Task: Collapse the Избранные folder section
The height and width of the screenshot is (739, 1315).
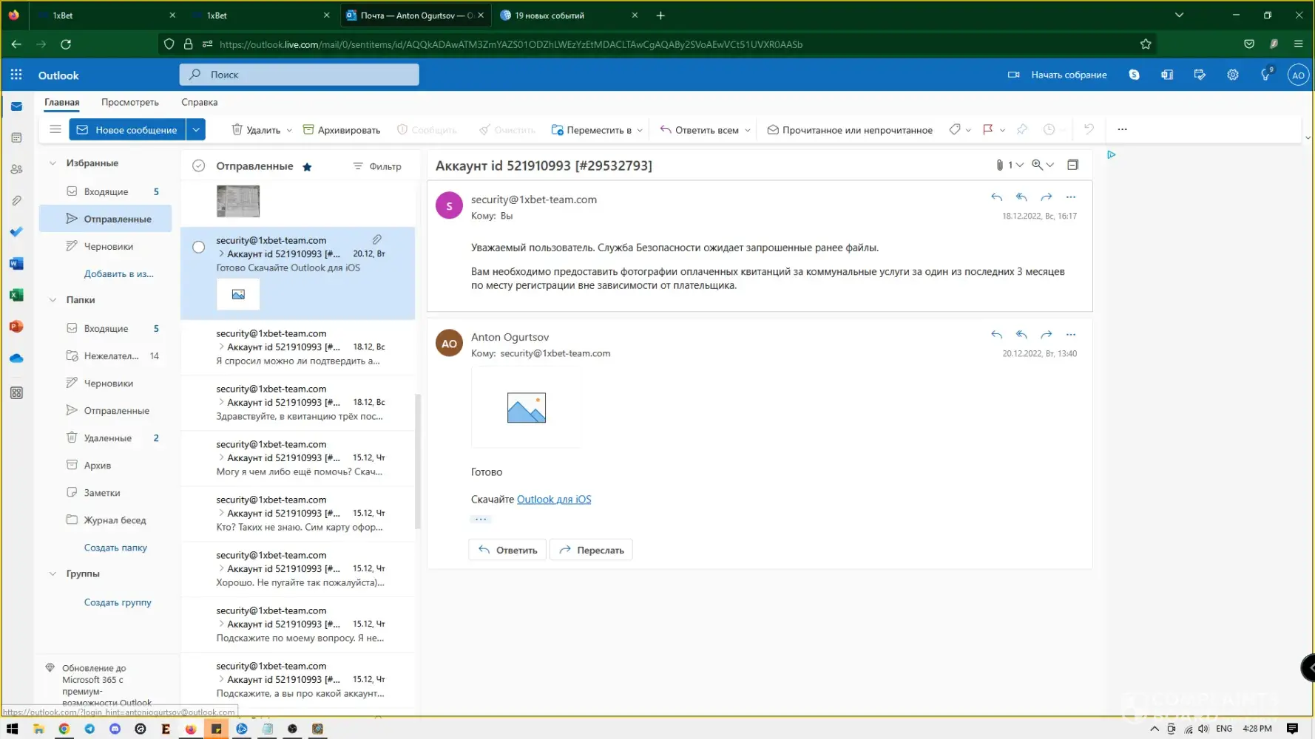Action: [53, 163]
